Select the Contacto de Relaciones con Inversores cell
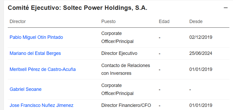 coord(126,69)
